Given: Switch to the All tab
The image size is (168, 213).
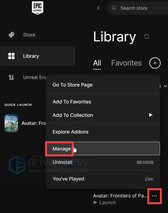Looking at the screenshot, I should tap(97, 63).
